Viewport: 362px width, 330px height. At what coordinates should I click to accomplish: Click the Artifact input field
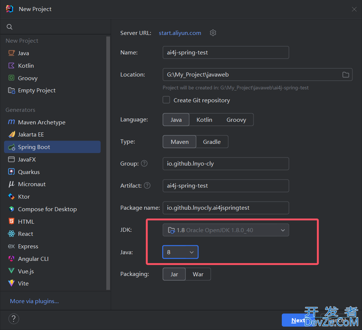[226, 186]
